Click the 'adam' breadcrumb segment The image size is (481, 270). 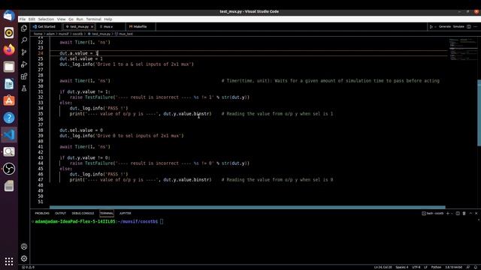[x=50, y=34]
